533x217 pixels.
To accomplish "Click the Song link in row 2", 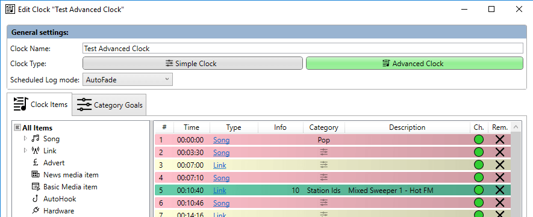I will [221, 153].
